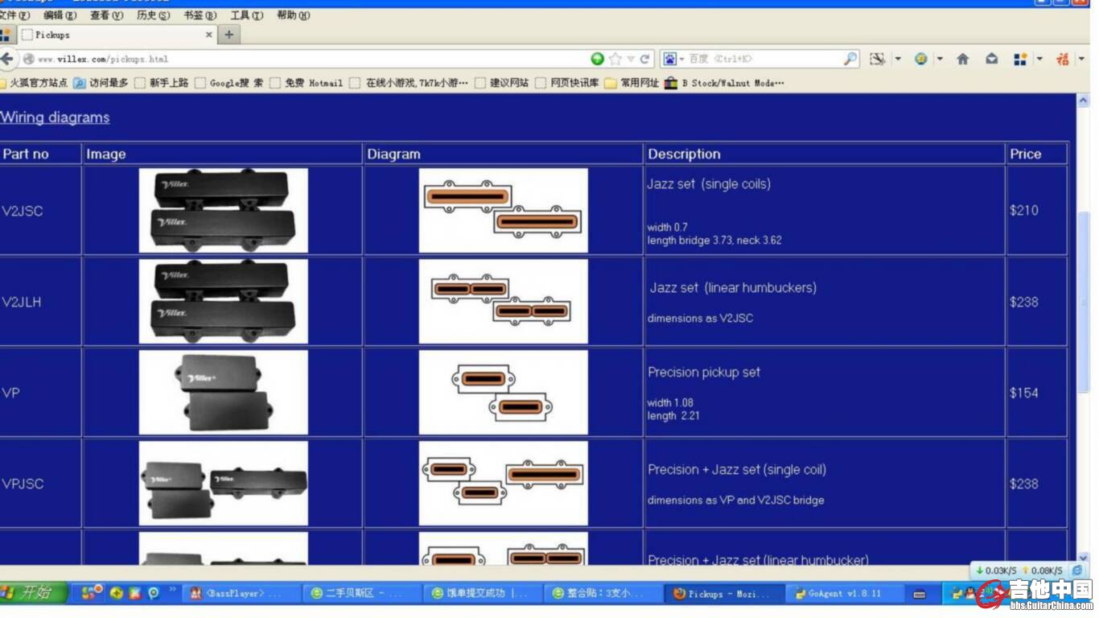Click the VP Precision pickup diagram
The height and width of the screenshot is (618, 1099).
pos(503,392)
